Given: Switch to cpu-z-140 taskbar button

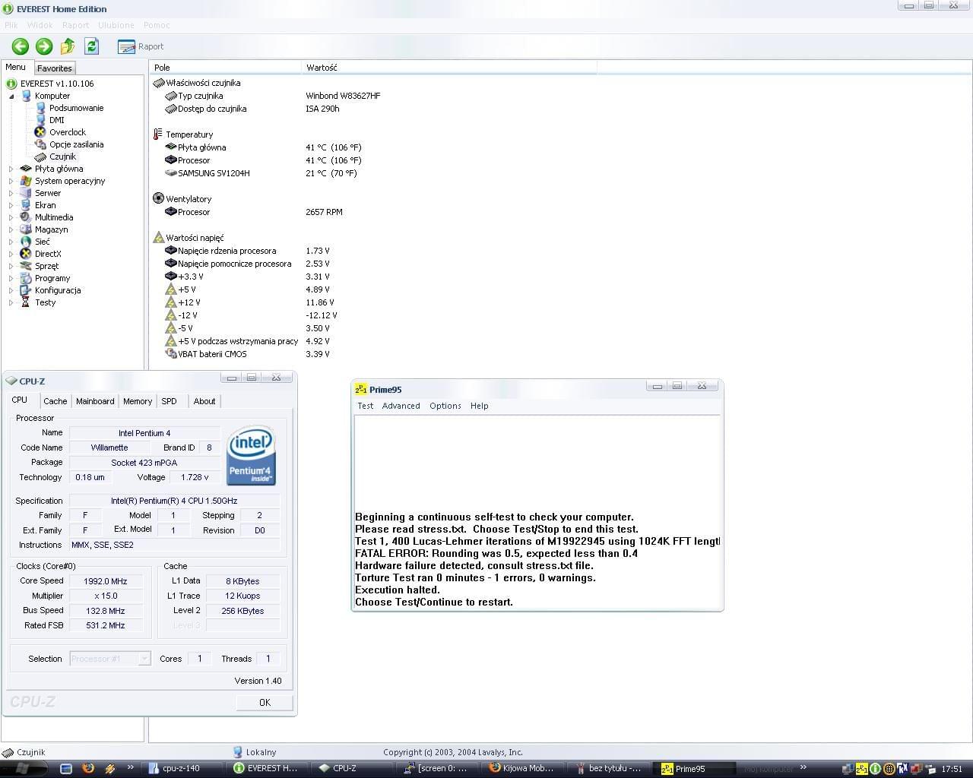Looking at the screenshot, I should click(x=182, y=768).
